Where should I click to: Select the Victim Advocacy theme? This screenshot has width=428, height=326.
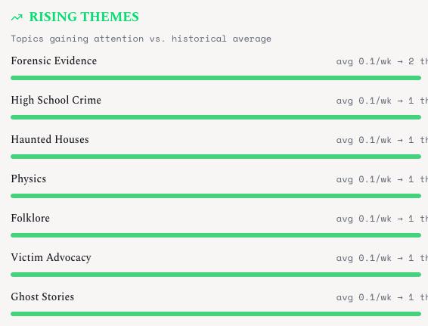[51, 258]
